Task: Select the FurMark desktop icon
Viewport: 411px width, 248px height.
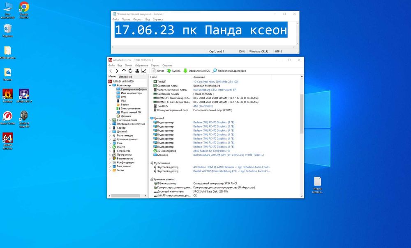Action: click(x=7, y=96)
